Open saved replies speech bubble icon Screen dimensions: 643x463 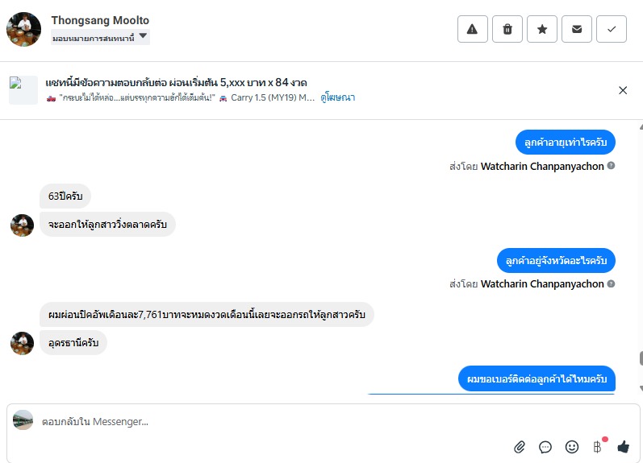[545, 446]
